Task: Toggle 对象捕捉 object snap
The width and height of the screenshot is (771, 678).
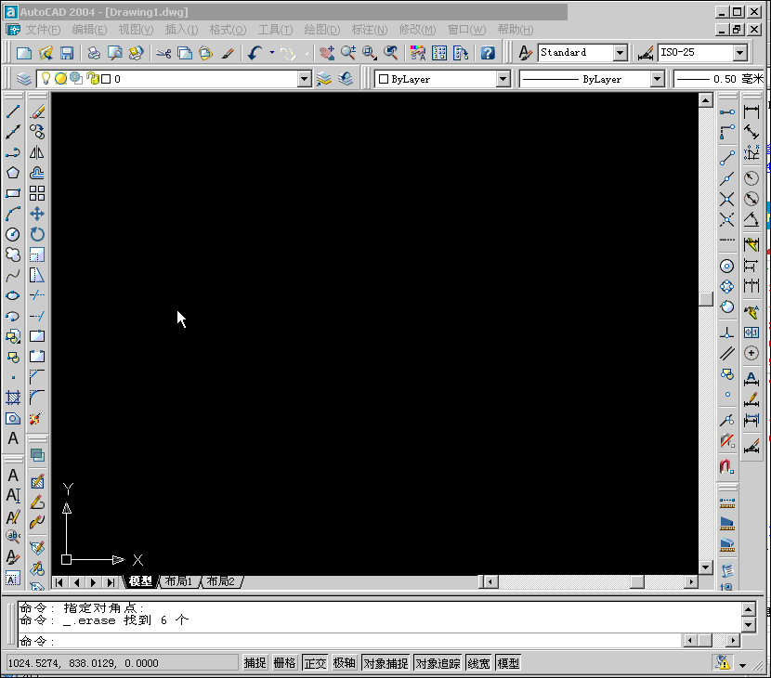Action: click(x=386, y=663)
